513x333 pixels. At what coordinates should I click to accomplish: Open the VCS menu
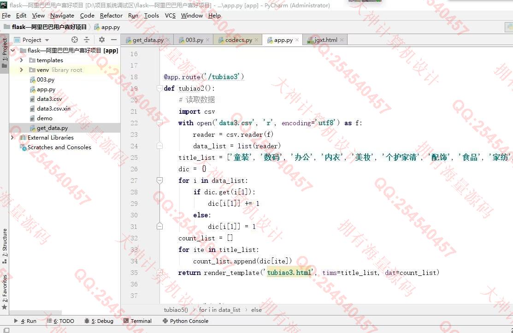tap(170, 15)
